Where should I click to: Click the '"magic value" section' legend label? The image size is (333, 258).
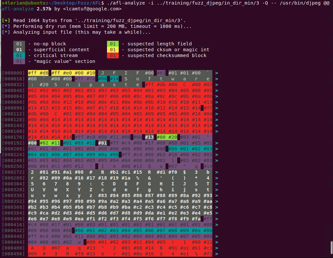(x=65, y=61)
